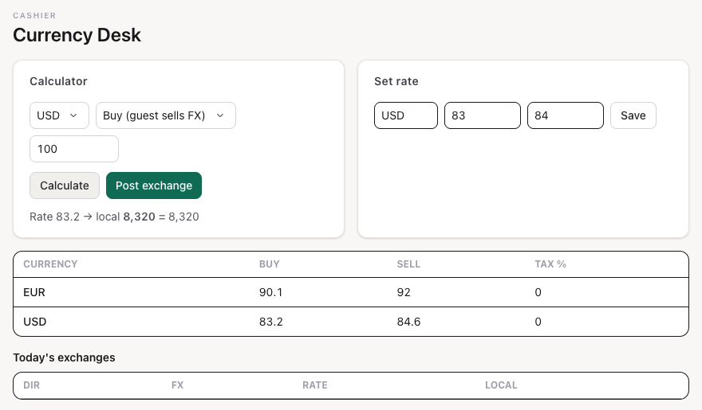Click the Calculate button
Viewport: 702px width, 410px height.
point(65,185)
